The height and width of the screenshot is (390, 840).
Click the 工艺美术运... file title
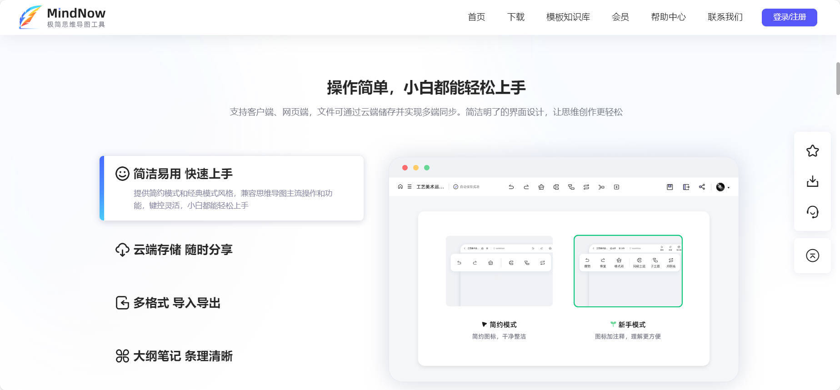tap(430, 187)
